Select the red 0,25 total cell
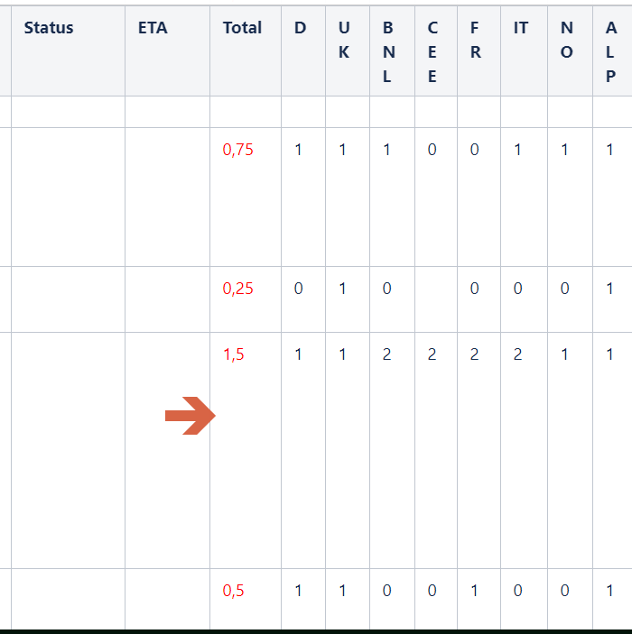632x634 pixels. click(x=237, y=289)
